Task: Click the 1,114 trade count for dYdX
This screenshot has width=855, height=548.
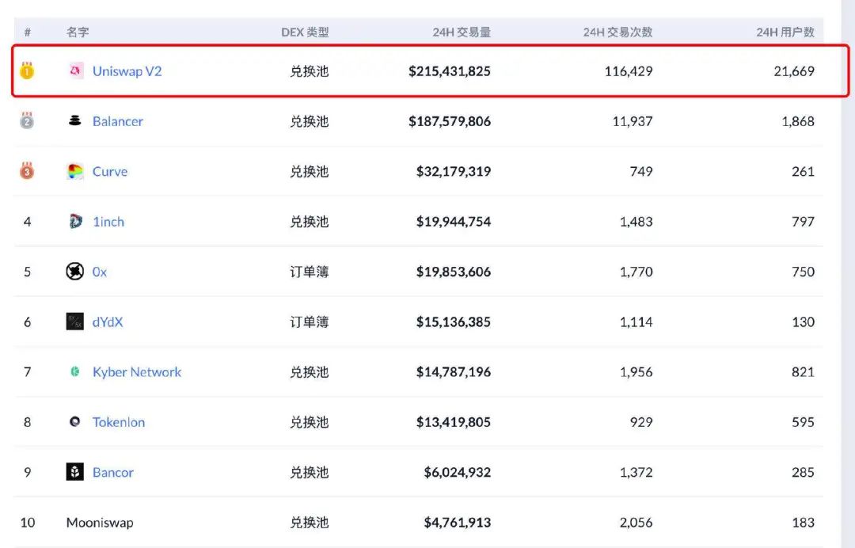Action: [x=636, y=322]
